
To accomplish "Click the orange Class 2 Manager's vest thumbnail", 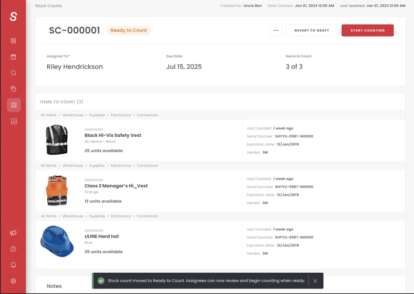I will pos(57,191).
